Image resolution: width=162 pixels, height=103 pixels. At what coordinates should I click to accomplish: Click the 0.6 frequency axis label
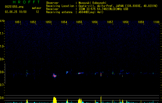2,98
